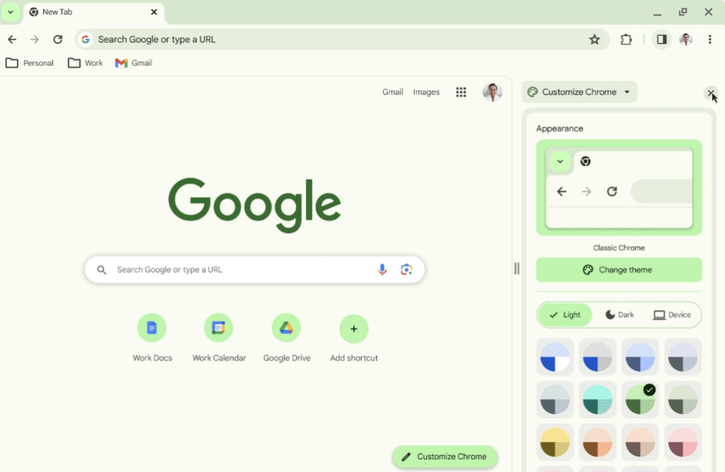Click the floating Customize Chrome button
This screenshot has height=472, width=725.
point(445,456)
